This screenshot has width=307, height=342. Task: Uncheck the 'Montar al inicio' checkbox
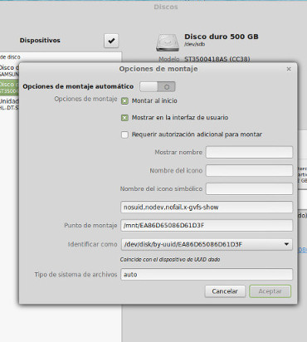click(124, 101)
